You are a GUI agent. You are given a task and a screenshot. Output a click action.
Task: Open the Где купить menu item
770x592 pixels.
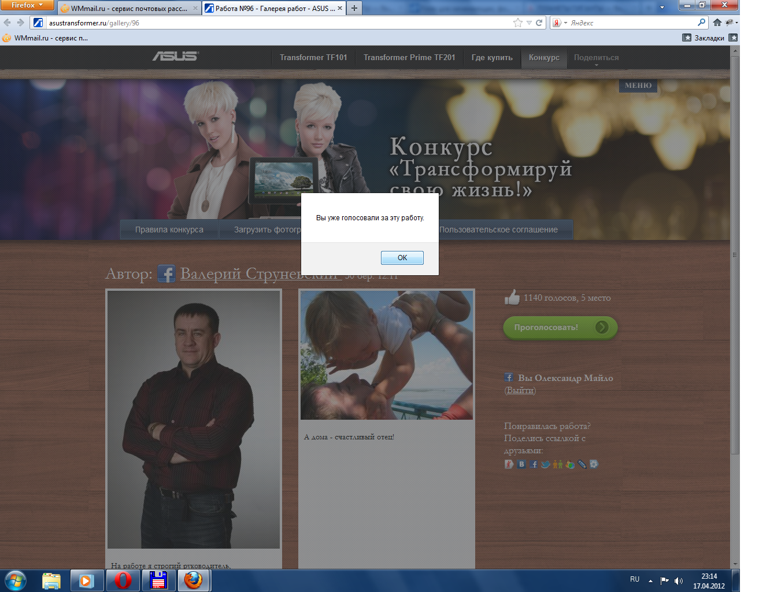(x=492, y=57)
